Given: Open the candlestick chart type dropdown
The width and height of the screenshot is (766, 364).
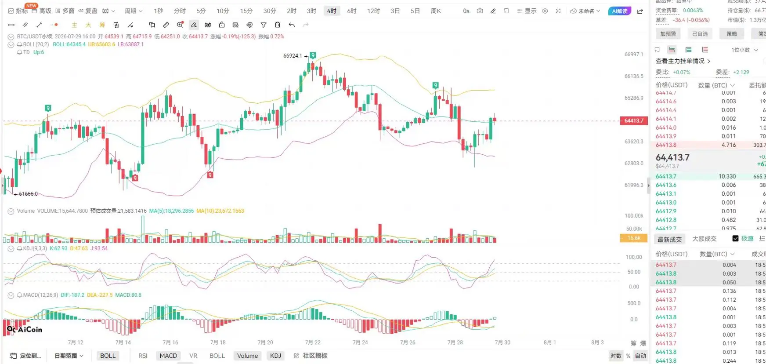Looking at the screenshot, I should pos(108,11).
